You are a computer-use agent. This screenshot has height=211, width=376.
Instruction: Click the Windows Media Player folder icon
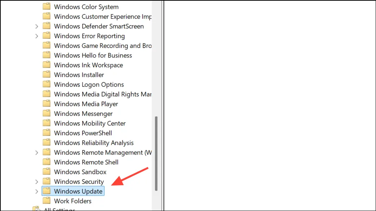pyautogui.click(x=47, y=104)
